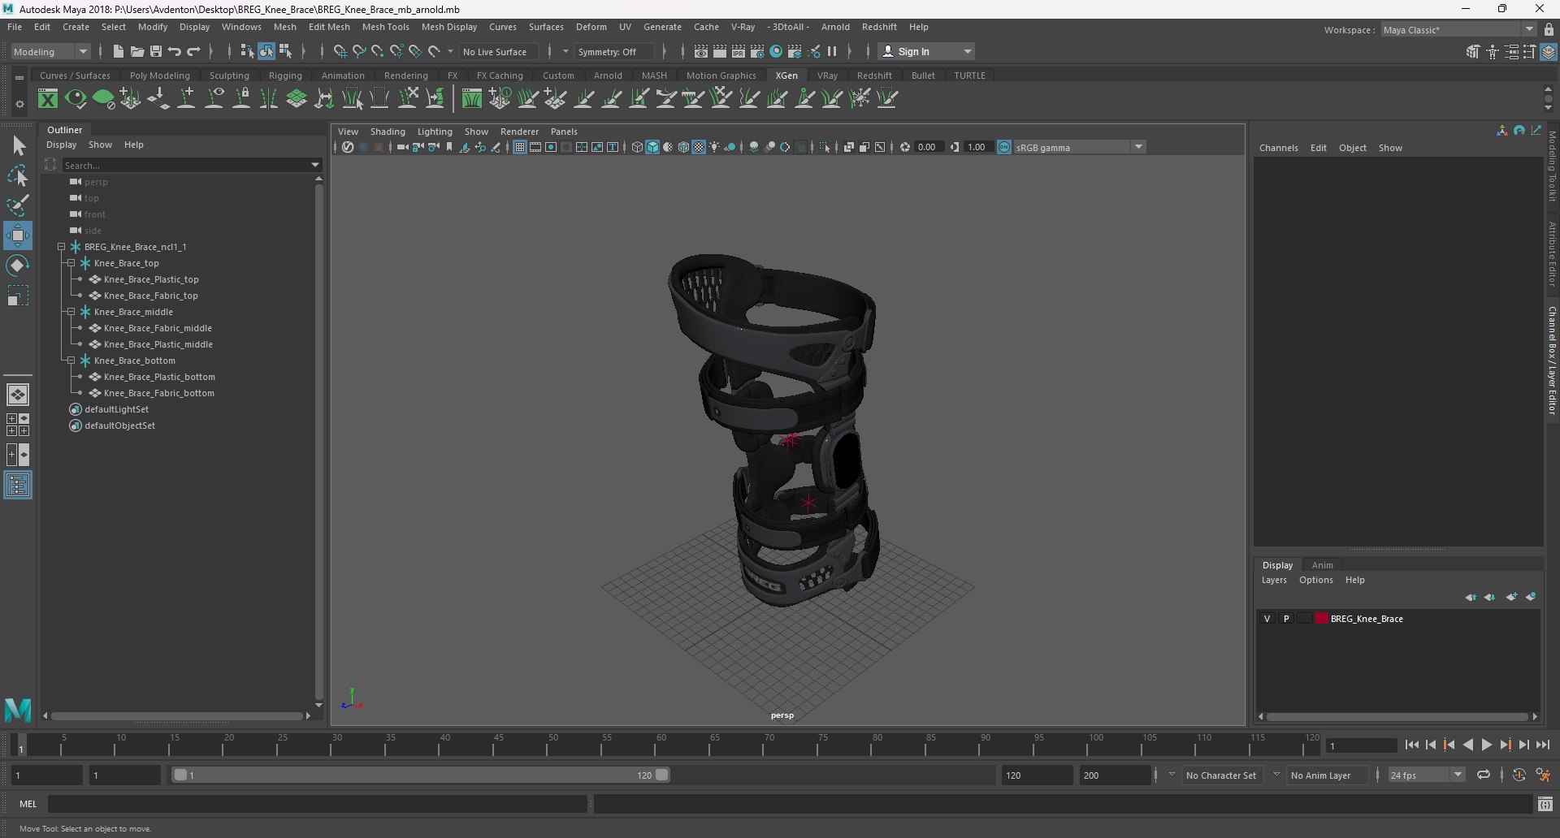The width and height of the screenshot is (1560, 838).
Task: Activate the Select tool arrow
Action: click(18, 146)
